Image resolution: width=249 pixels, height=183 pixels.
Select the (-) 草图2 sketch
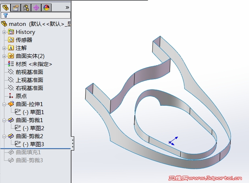[x=33, y=128]
